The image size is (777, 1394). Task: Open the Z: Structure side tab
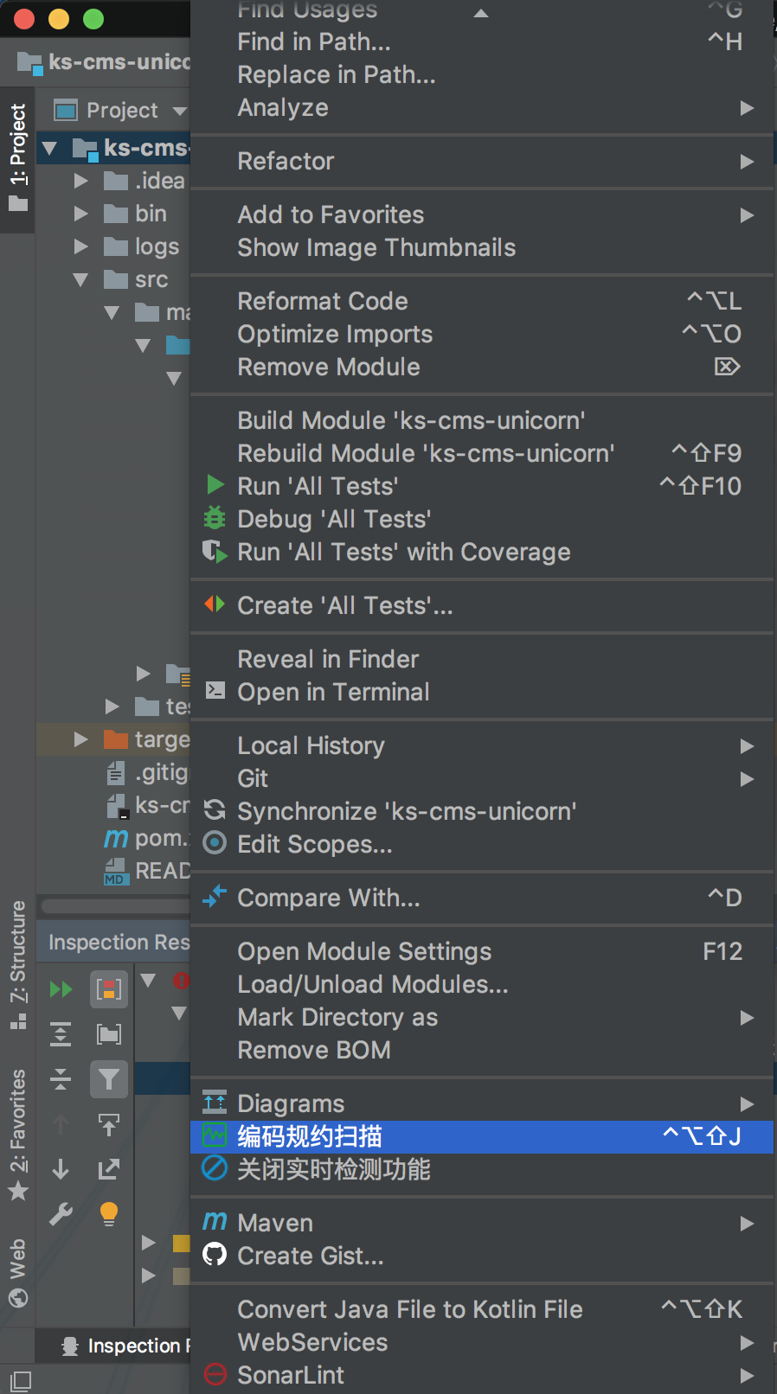click(x=18, y=964)
